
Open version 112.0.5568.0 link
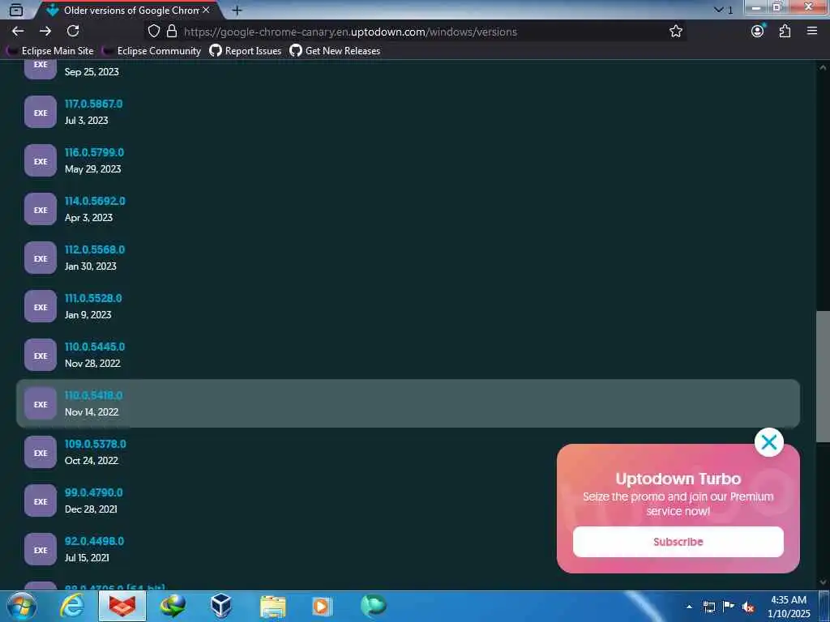click(x=95, y=249)
